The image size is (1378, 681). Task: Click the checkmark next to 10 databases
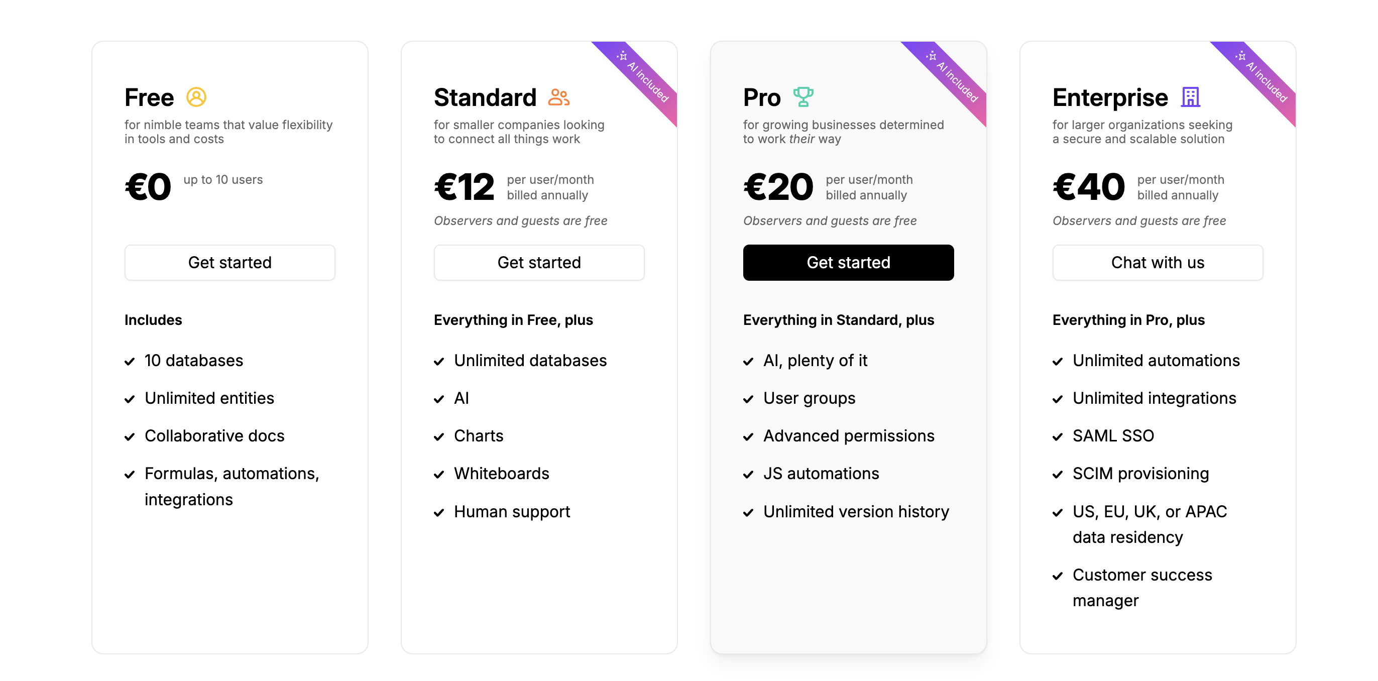pyautogui.click(x=130, y=362)
